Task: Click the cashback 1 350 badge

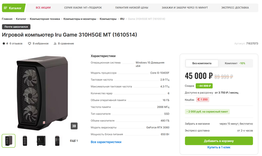Action: coord(202,100)
